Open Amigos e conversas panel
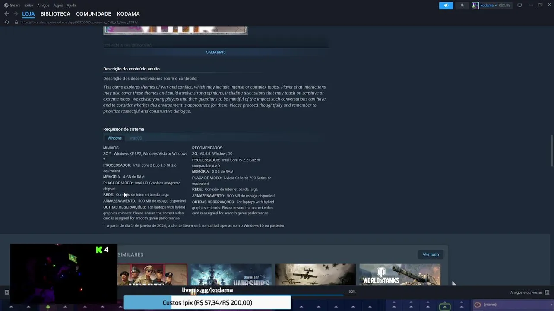554x311 pixels. click(526, 292)
